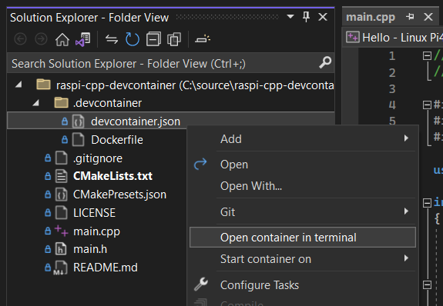The width and height of the screenshot is (443, 306).
Task: Click the Search Solution Explorer input field
Action: (164, 64)
